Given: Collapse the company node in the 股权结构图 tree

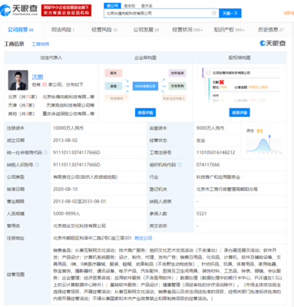Looking at the screenshot, I should [208, 73].
